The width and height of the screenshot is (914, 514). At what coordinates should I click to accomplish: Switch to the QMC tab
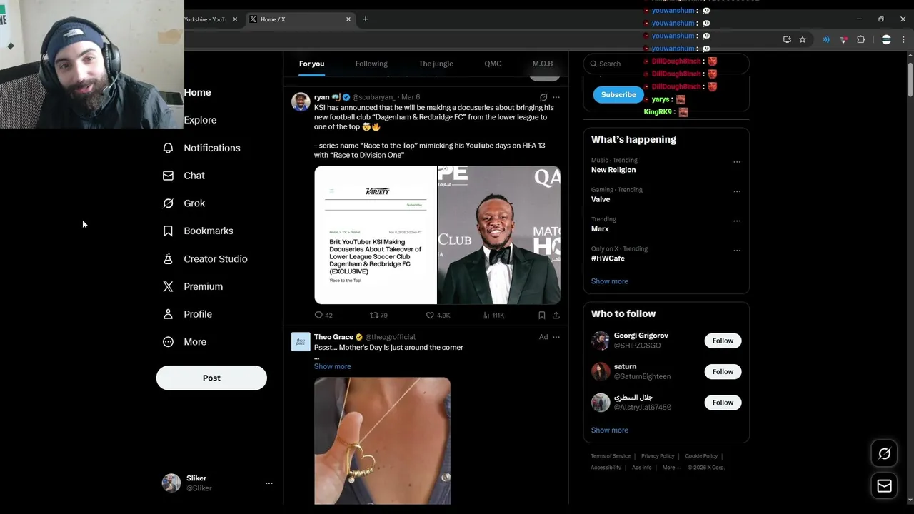[493, 64]
